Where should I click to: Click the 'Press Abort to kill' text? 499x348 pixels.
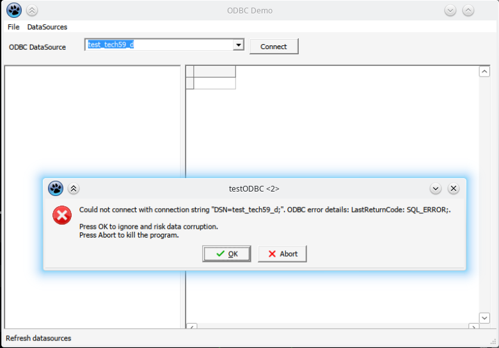[x=129, y=235]
